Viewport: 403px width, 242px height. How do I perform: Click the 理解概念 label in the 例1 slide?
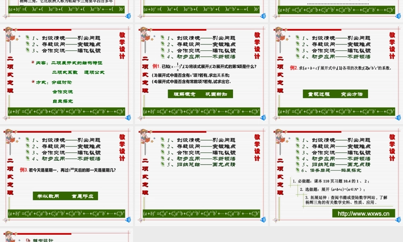click(185, 94)
